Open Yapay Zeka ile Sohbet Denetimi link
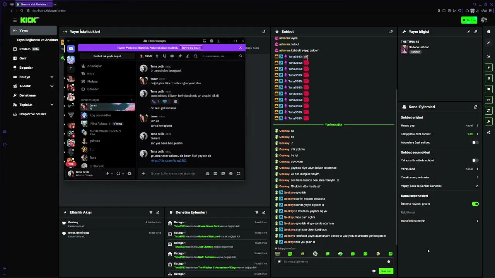Screen dimensions: 495x278 point(440,186)
